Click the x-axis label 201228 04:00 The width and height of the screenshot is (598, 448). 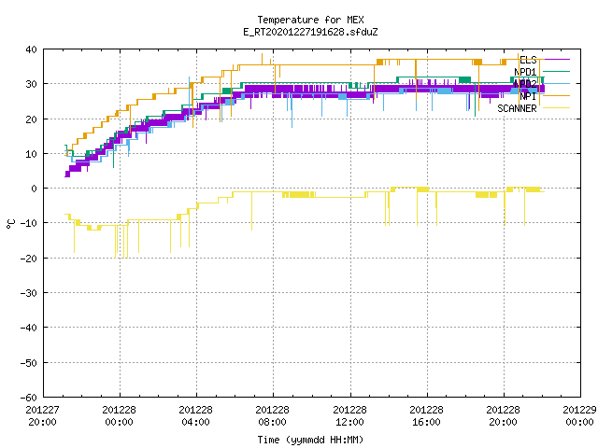tap(195, 416)
